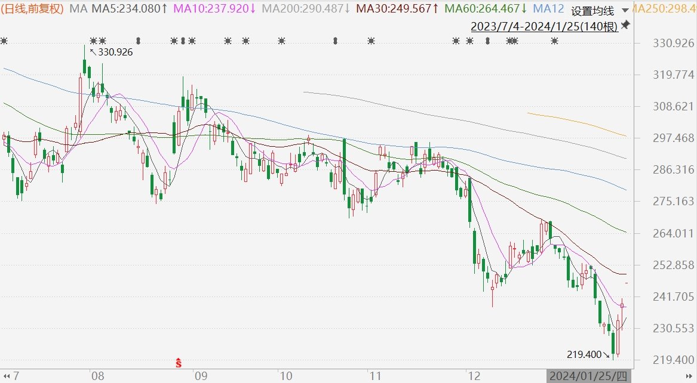Open the 2023/7/4-2024/1/25(140根) range link

coord(544,26)
